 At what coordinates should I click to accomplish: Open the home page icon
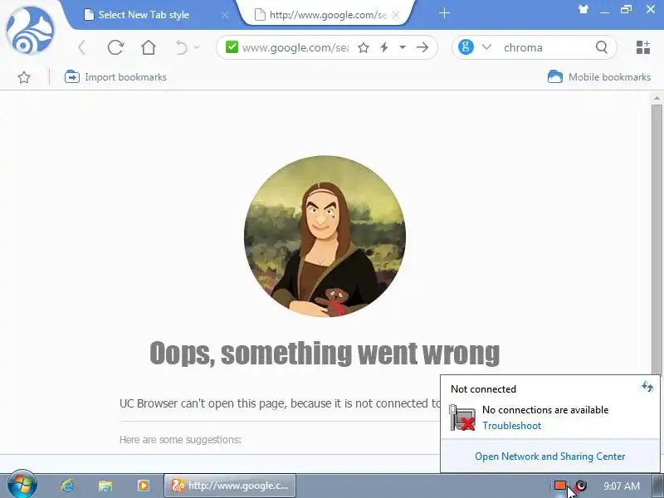(149, 47)
